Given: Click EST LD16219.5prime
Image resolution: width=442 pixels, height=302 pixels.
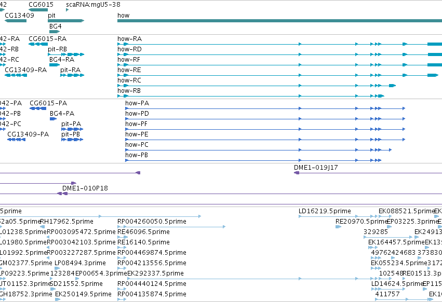Looking at the screenshot, I should pos(325,211).
